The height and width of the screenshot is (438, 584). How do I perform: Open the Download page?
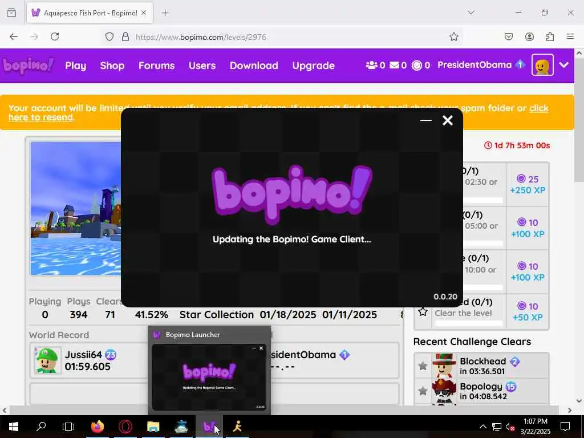[x=254, y=66]
